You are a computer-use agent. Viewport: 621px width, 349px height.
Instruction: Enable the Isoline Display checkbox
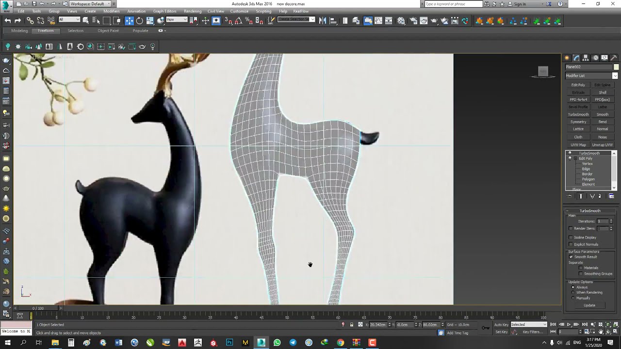click(571, 238)
